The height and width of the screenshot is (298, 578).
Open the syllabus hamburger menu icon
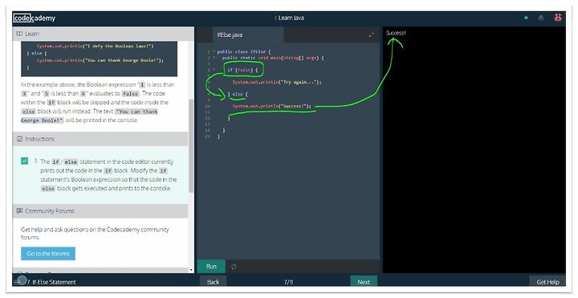[x=17, y=282]
